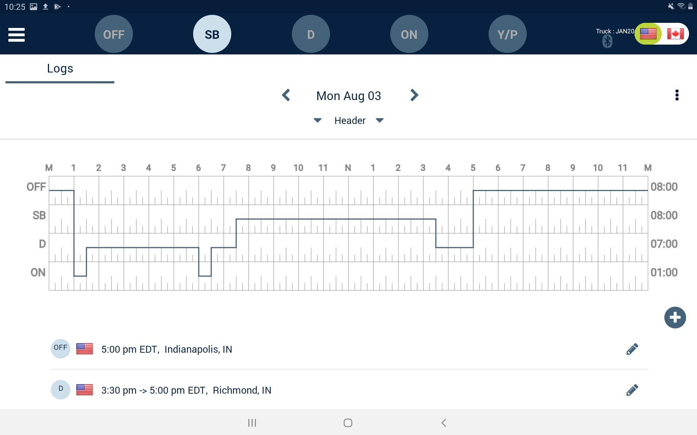
Task: Go to the next day's log
Action: [414, 95]
